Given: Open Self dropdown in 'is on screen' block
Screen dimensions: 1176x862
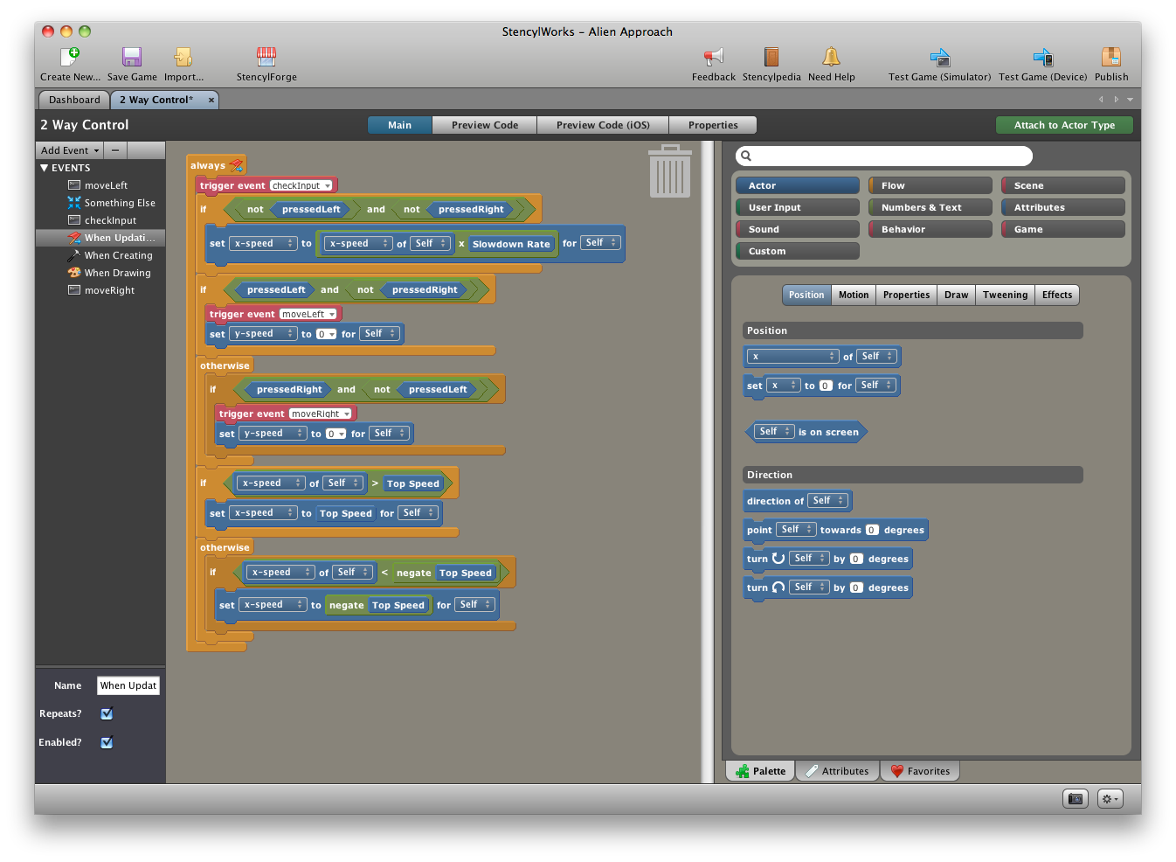Looking at the screenshot, I should 774,431.
